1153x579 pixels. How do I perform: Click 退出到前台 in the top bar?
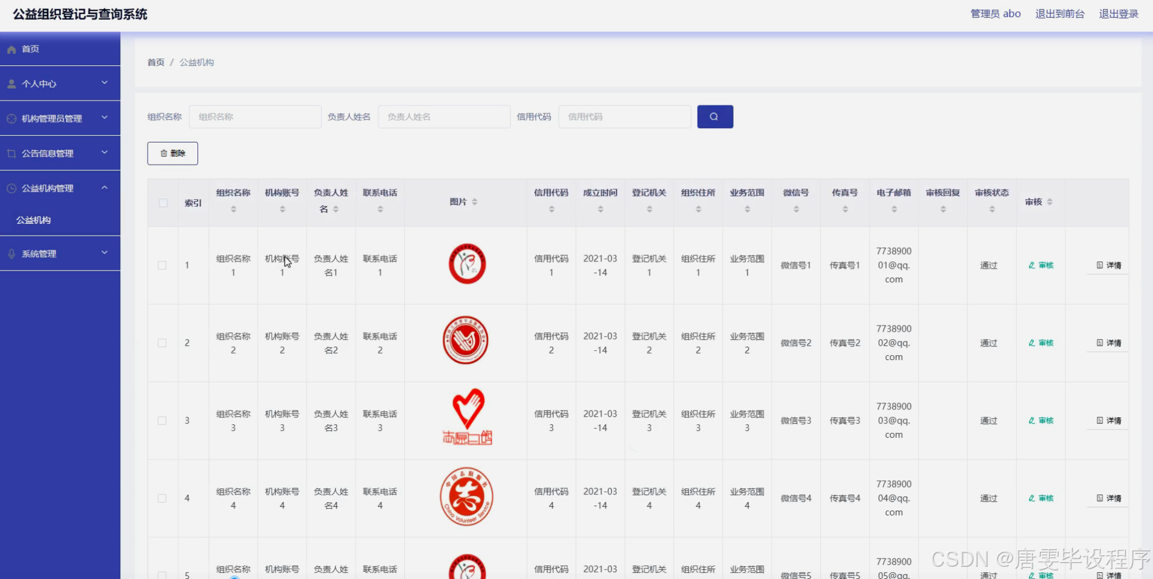point(1060,14)
